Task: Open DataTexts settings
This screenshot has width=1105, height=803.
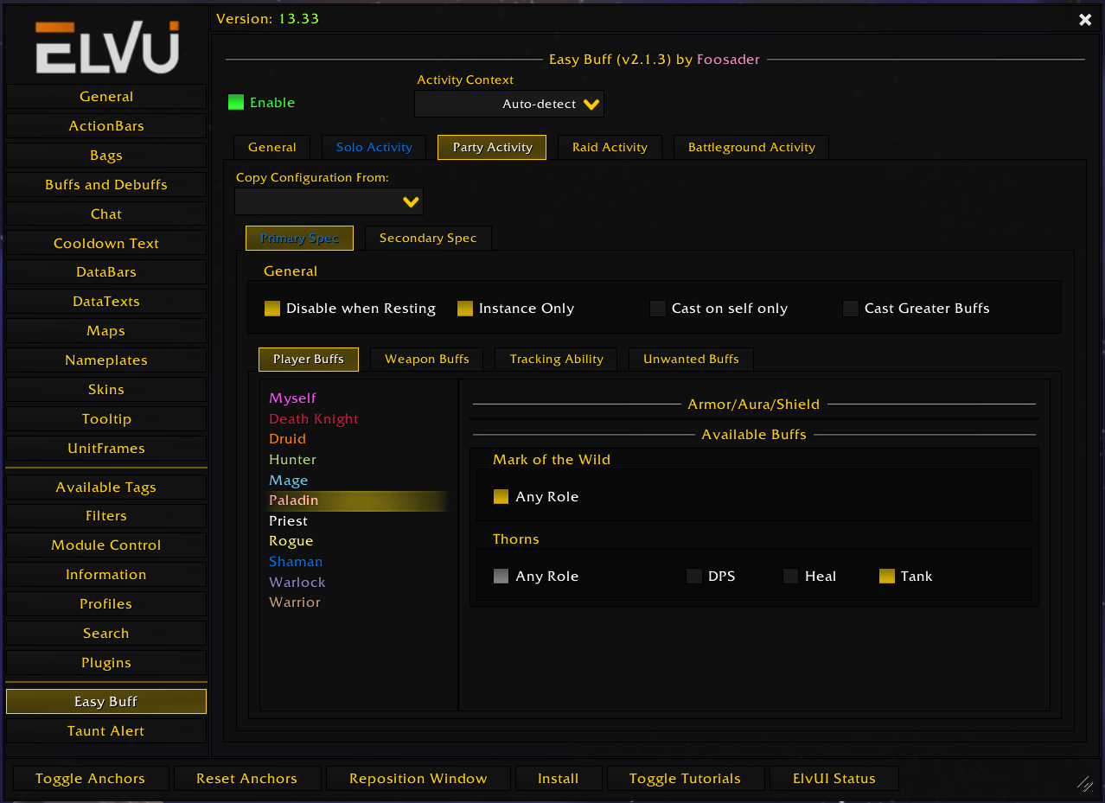Action: pyautogui.click(x=106, y=302)
